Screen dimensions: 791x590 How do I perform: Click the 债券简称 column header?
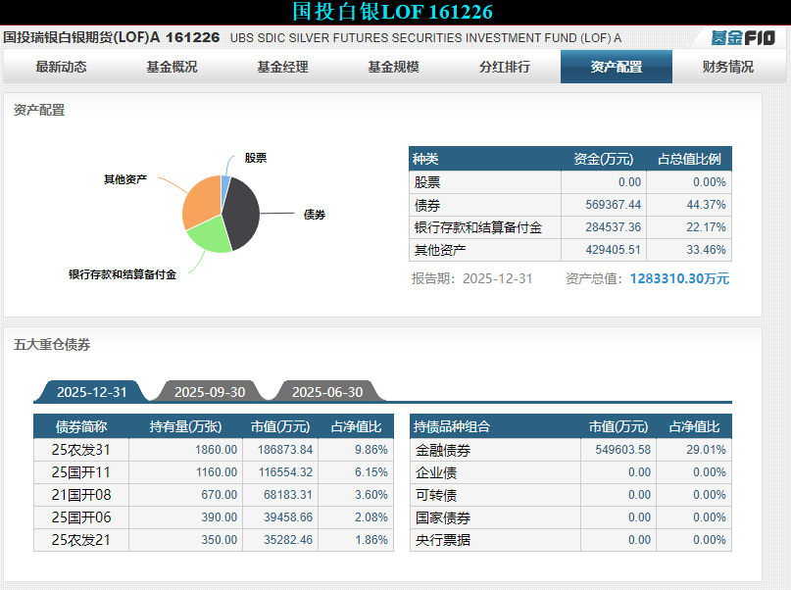coord(81,426)
